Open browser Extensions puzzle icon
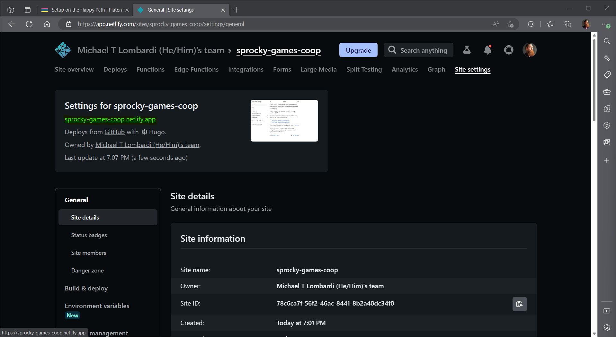The image size is (616, 337). pos(531,24)
